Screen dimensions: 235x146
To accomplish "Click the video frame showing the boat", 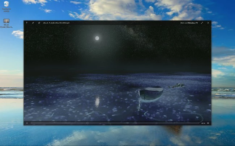I will 117,73.
